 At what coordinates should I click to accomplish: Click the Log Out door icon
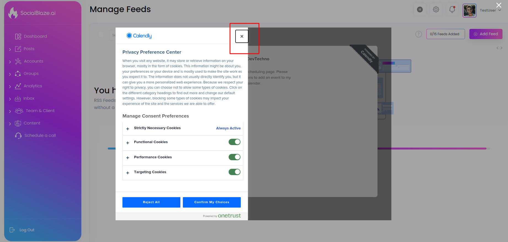pyautogui.click(x=12, y=230)
